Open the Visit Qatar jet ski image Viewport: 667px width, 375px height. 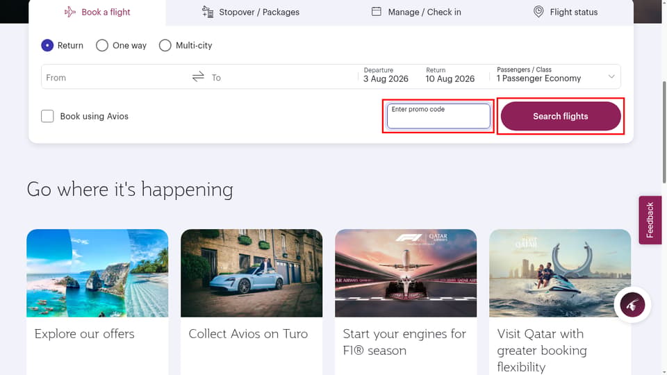(x=560, y=273)
